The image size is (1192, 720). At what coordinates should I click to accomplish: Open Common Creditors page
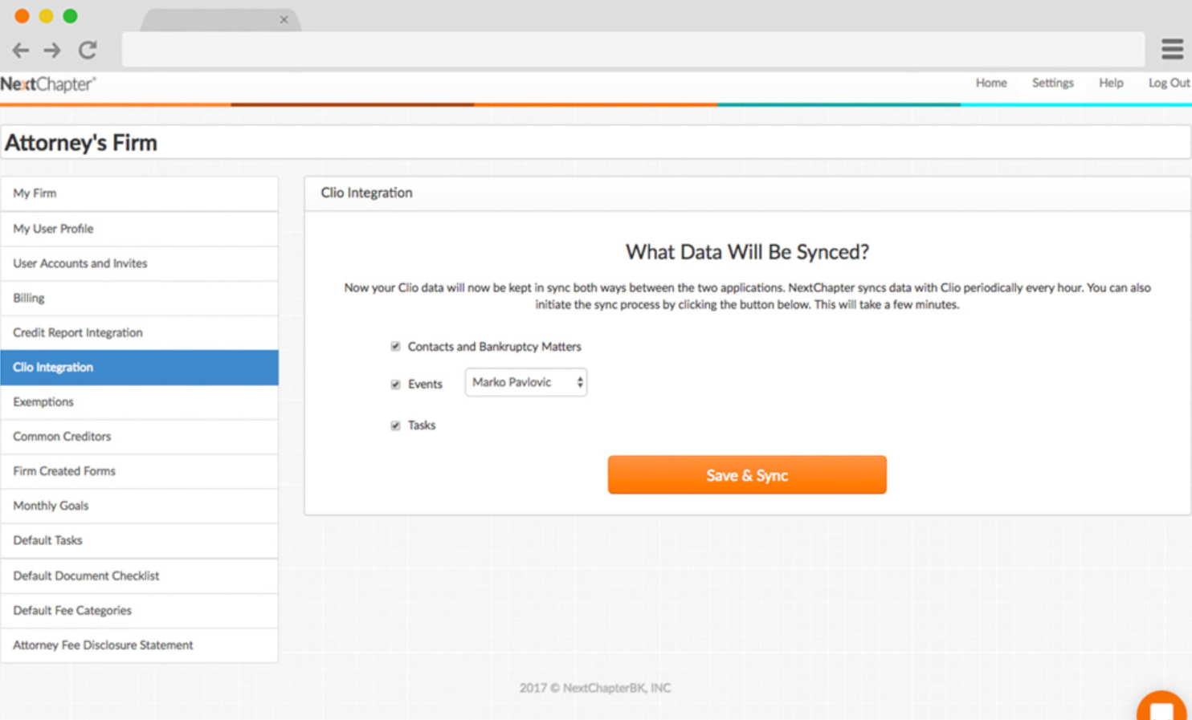[140, 436]
